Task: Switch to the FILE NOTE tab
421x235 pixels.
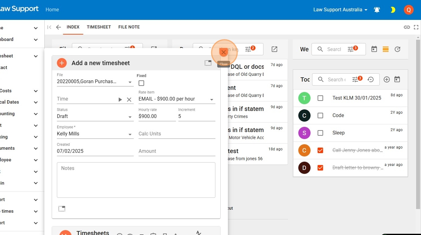Action: pos(129,27)
